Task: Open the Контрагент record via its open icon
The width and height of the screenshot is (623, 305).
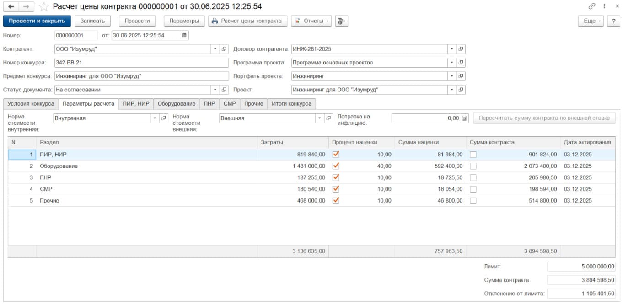Action: tap(224, 49)
